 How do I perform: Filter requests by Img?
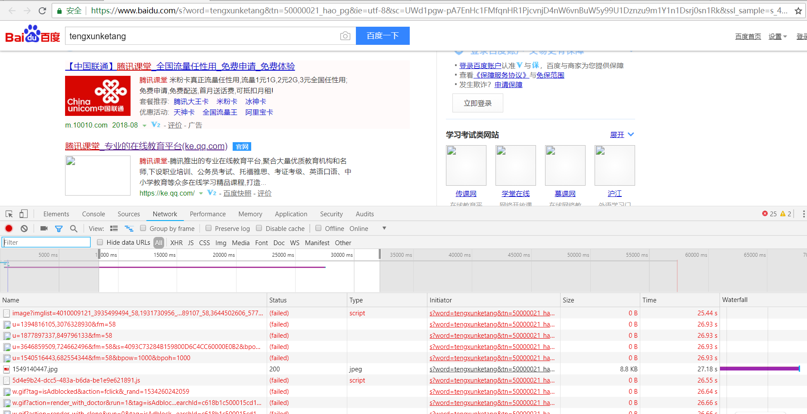[x=221, y=243]
